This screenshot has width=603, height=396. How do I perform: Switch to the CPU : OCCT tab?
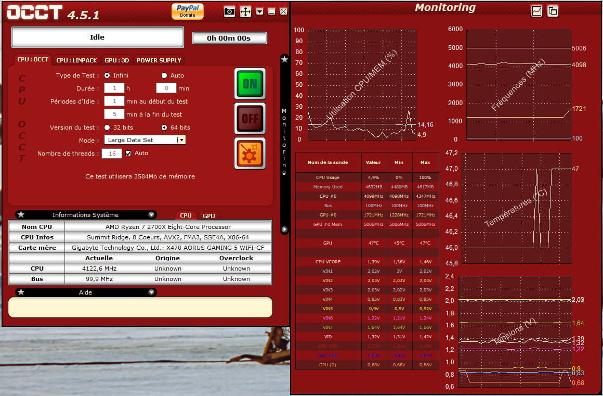point(33,60)
